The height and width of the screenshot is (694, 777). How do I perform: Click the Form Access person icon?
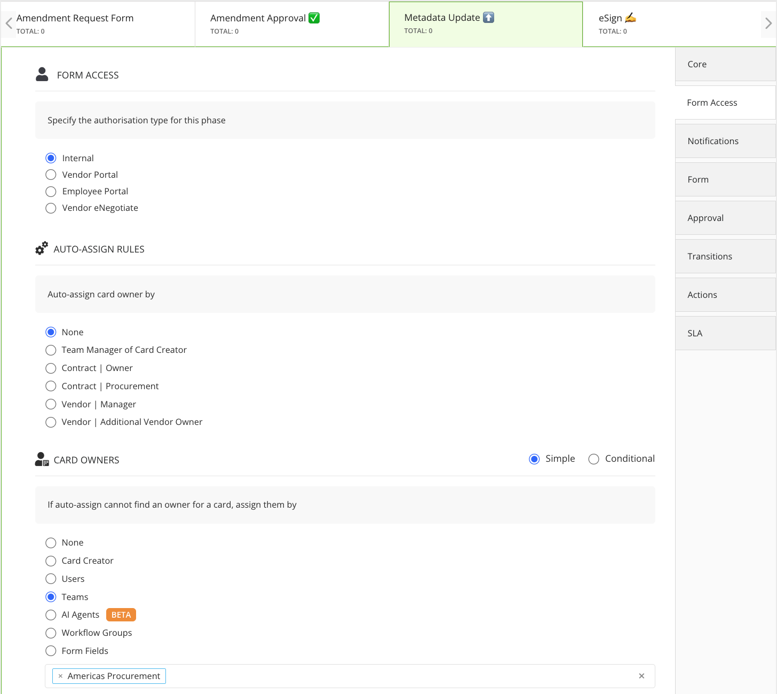click(x=42, y=74)
